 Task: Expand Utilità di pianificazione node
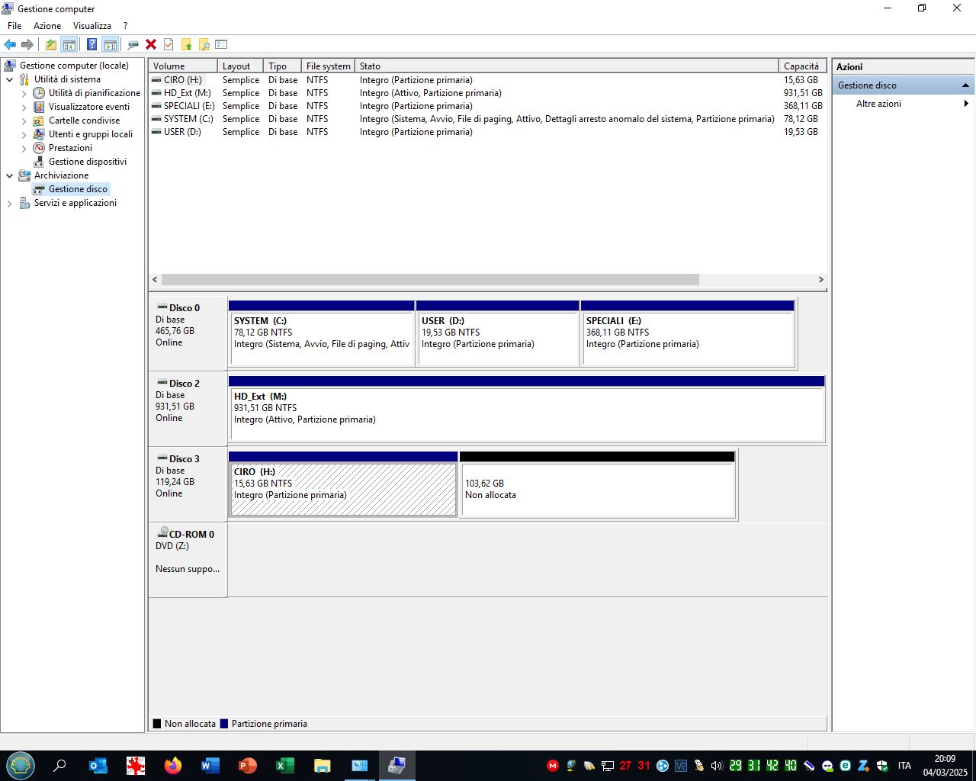pyautogui.click(x=24, y=93)
